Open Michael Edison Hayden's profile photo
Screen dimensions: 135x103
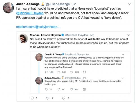pos(23,38)
